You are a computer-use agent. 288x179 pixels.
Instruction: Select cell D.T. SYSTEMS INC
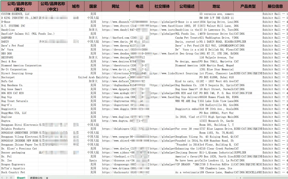click(x=19, y=26)
